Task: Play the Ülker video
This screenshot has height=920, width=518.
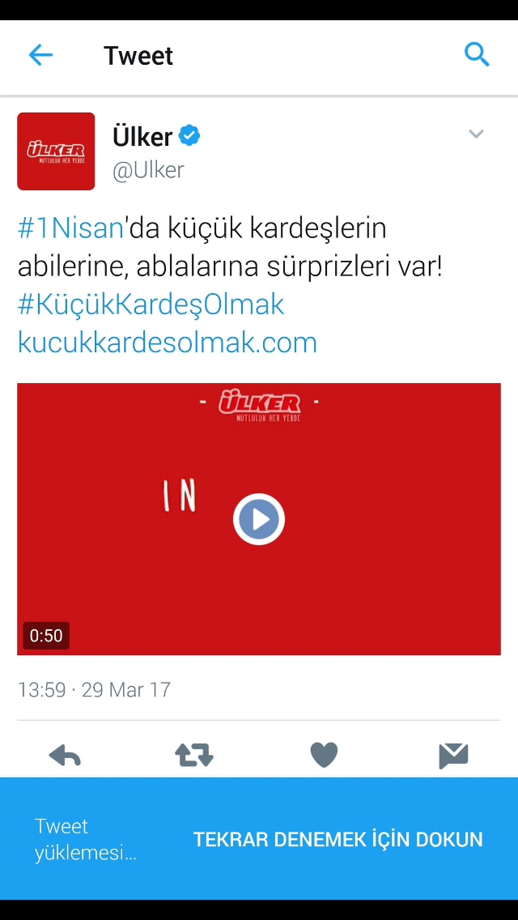Action: pyautogui.click(x=259, y=519)
